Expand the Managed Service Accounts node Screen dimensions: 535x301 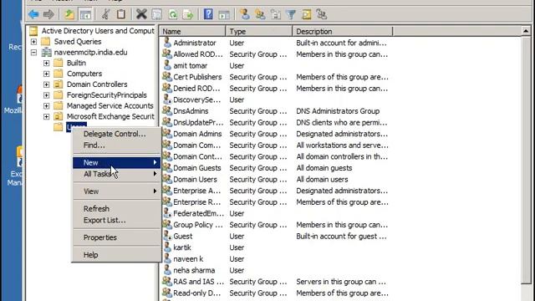coord(46,106)
